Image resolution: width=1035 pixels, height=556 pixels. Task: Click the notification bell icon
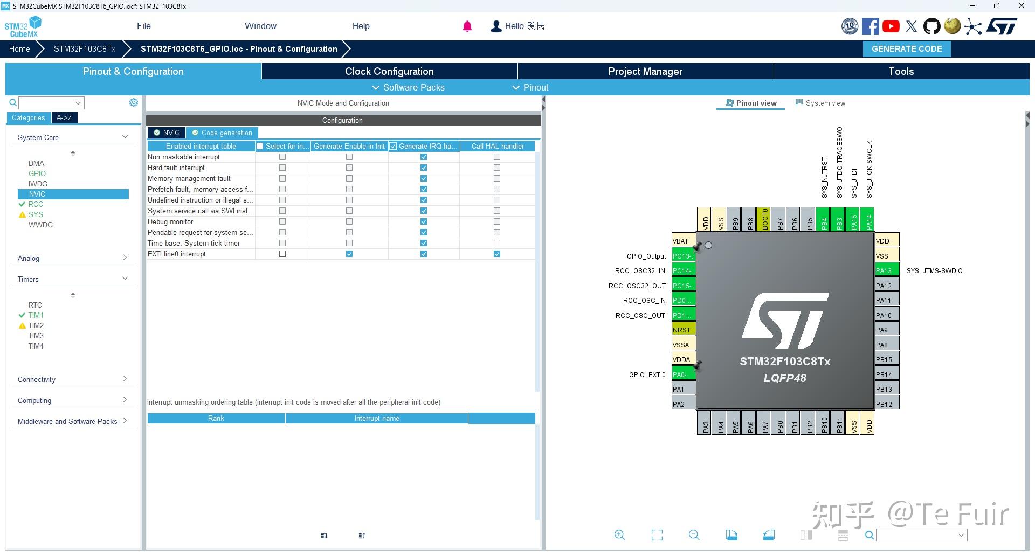(x=467, y=26)
